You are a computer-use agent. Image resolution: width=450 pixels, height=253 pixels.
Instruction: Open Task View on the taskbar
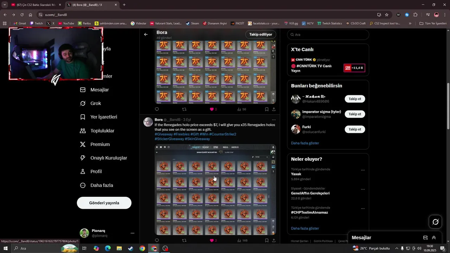tap(84, 248)
